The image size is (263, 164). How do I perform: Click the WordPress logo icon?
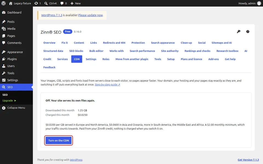4,3
